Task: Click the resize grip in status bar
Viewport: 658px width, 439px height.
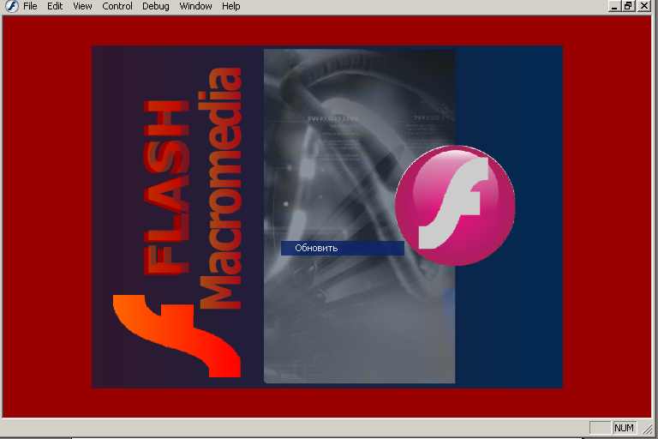Action: (649, 429)
